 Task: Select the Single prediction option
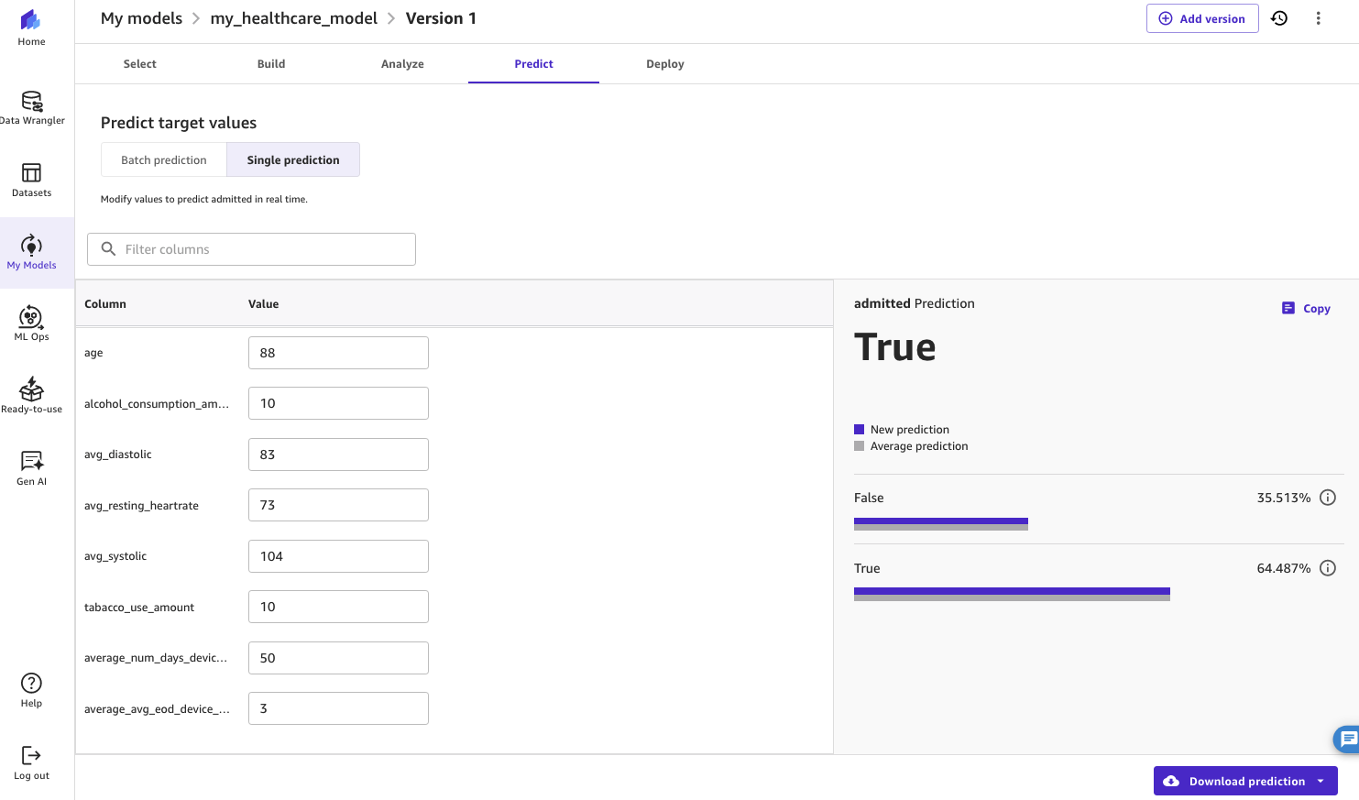coord(293,159)
